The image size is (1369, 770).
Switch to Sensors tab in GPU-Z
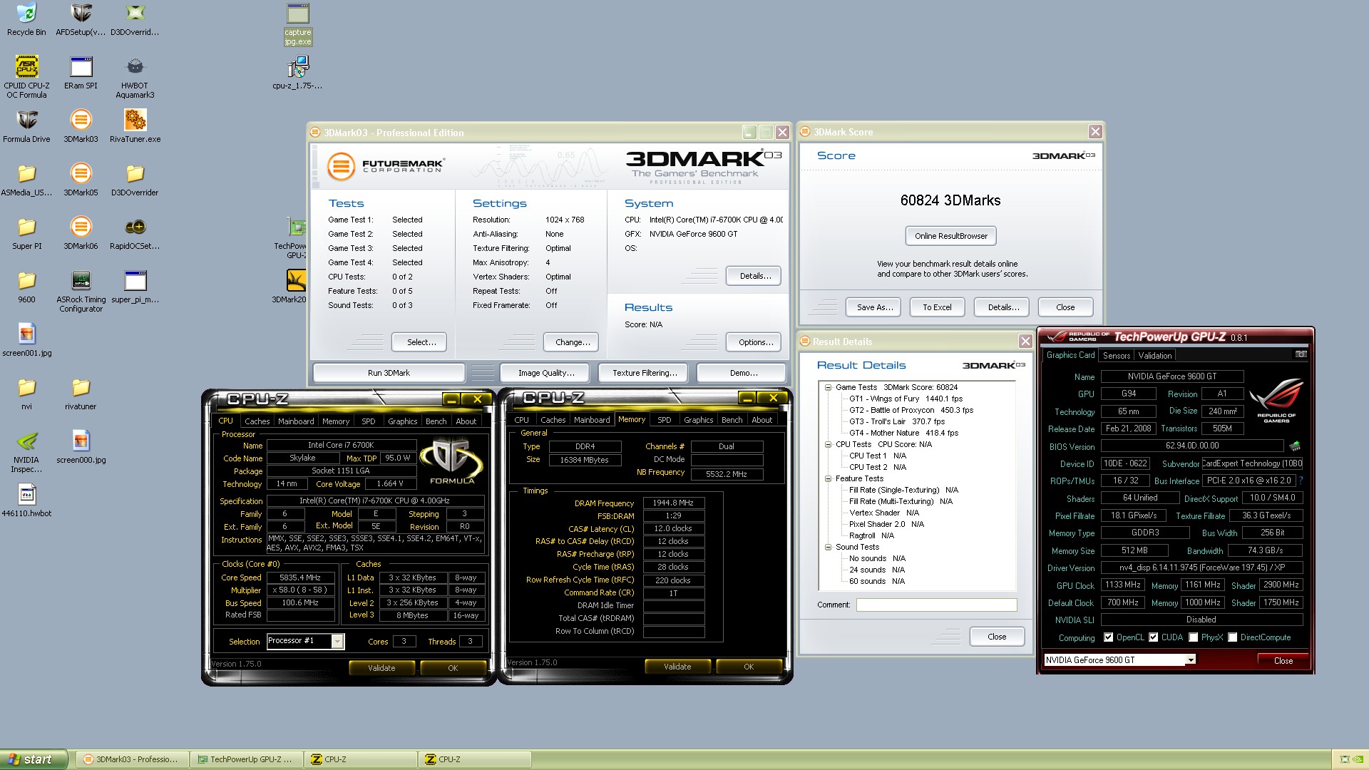[1116, 355]
